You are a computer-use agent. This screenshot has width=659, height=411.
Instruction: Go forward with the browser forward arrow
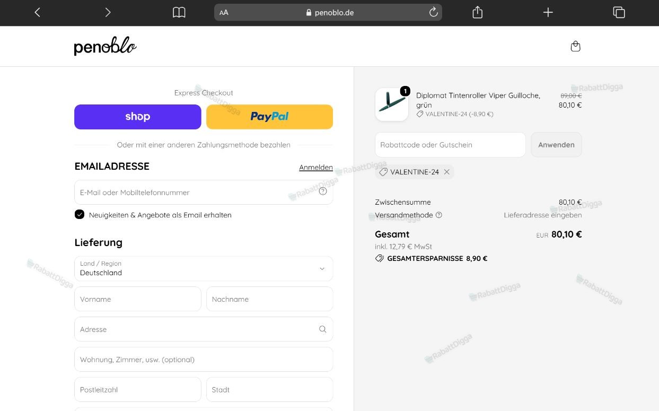[x=108, y=12]
